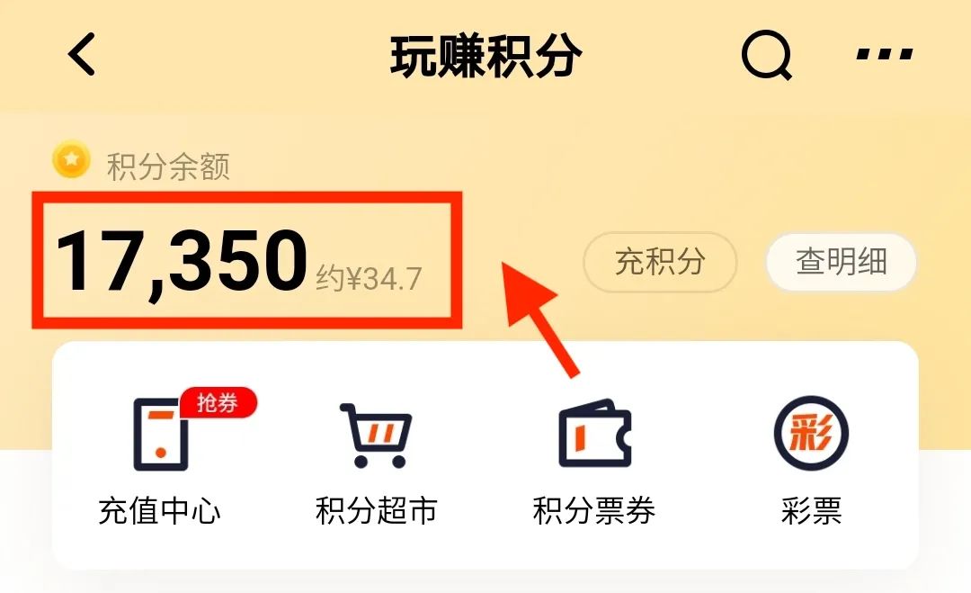The height and width of the screenshot is (593, 971).
Task: Tap the 17,350 points balance number
Action: [x=182, y=262]
